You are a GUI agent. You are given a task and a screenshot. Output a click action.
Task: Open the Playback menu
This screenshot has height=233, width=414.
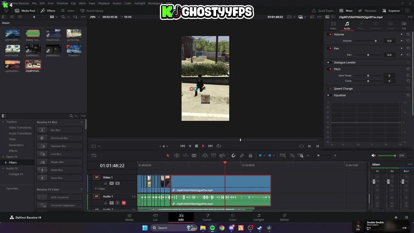point(104,3)
